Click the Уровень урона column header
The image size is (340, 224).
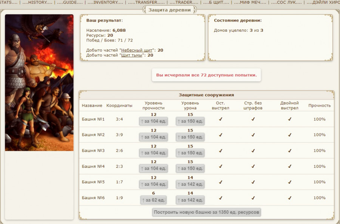tap(190, 105)
